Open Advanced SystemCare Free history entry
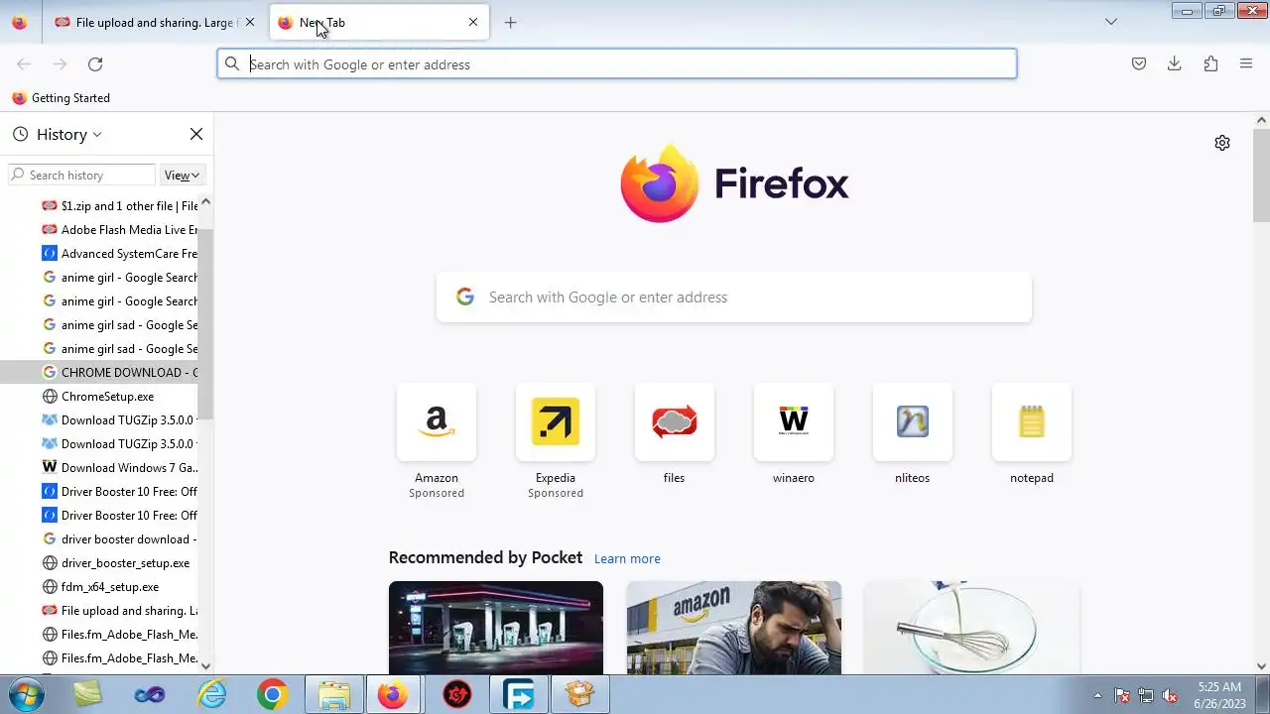 click(119, 254)
